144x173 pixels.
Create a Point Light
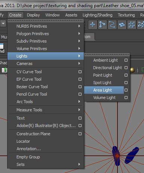tap(102, 75)
